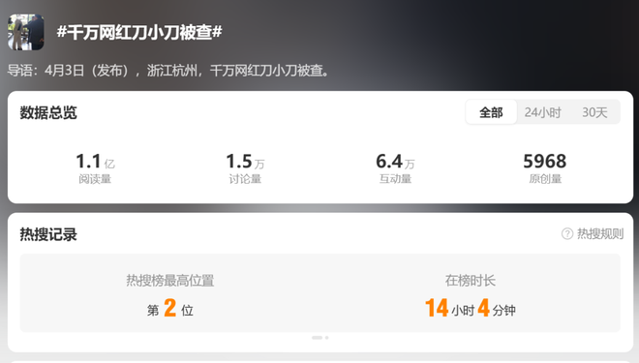
Task: Select the first active carousel indicator
Action: [x=317, y=338]
